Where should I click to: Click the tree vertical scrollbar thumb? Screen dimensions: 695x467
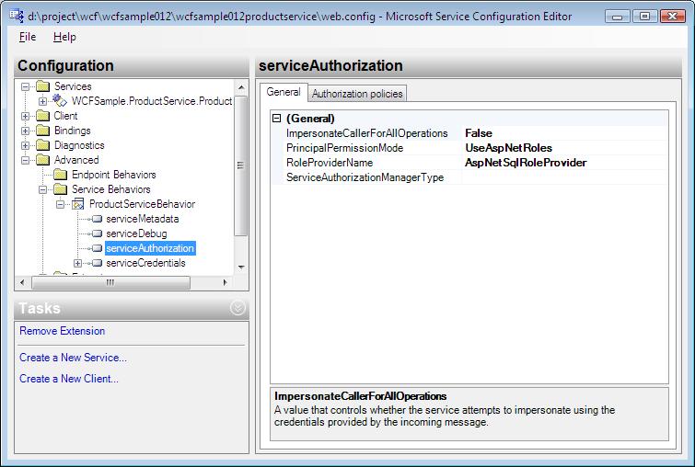(240, 166)
